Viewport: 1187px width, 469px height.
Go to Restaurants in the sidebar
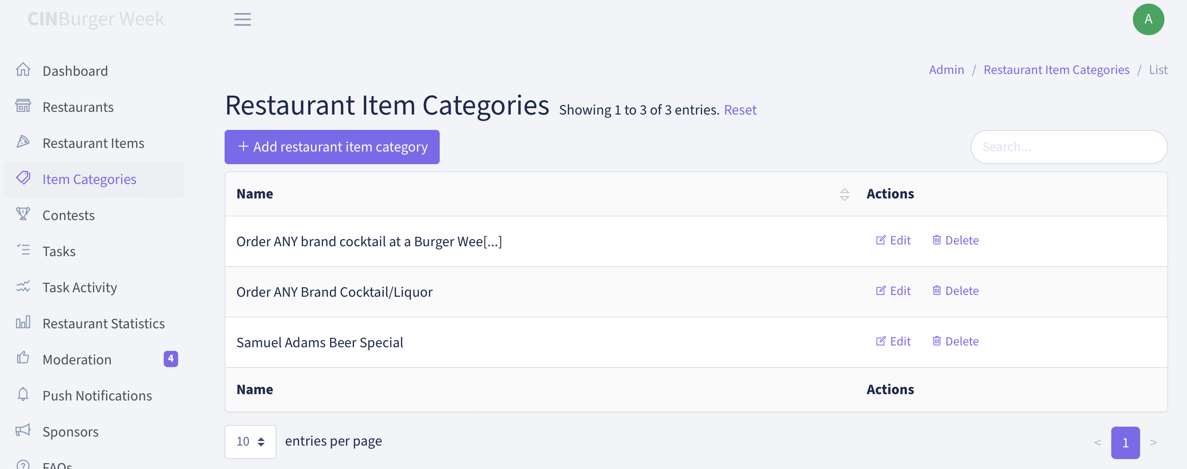coord(78,107)
